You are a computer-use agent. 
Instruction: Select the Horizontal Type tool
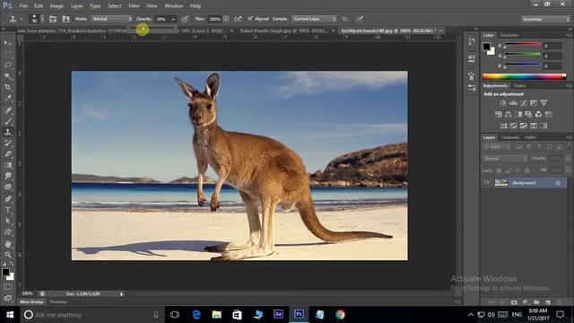coord(8,210)
